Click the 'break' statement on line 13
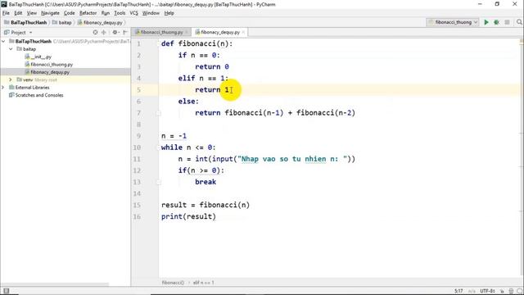The width and height of the screenshot is (524, 295). (x=206, y=182)
